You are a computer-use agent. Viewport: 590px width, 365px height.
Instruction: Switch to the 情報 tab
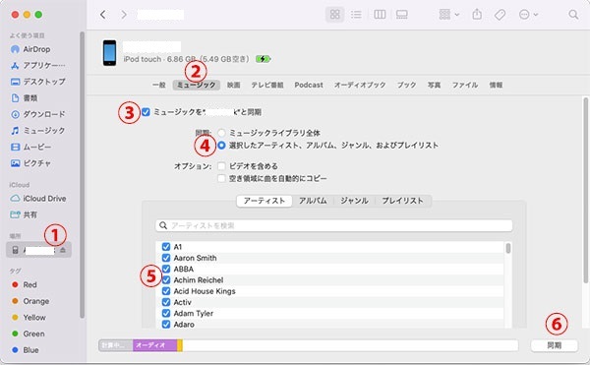(496, 85)
